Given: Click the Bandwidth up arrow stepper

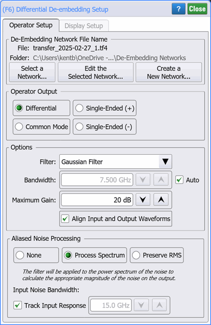Looking at the screenshot, I should (x=161, y=180).
